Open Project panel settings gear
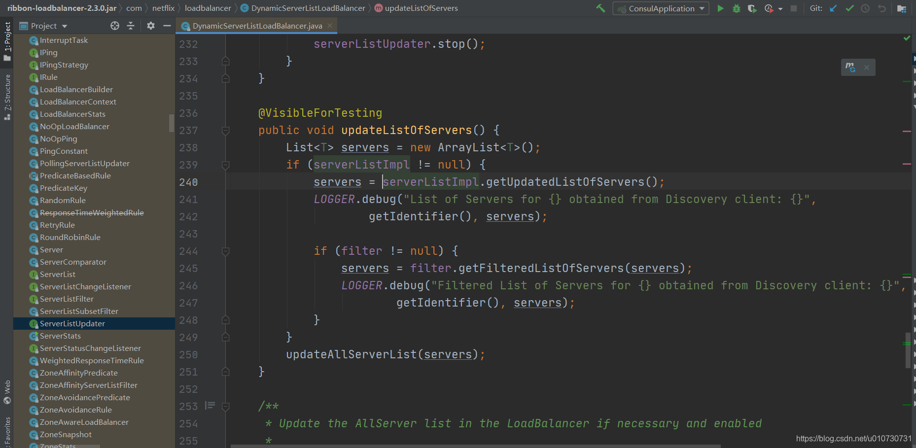Viewport: 916px width, 448px height. pos(151,26)
